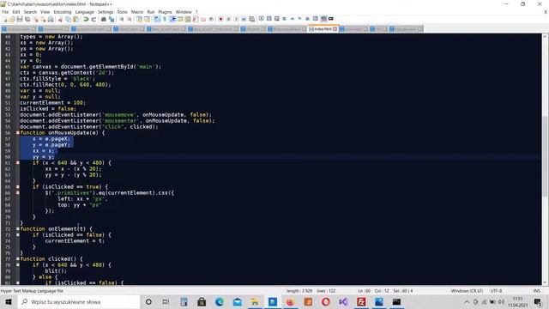Click the Zoom Out toolbar icon
The width and height of the screenshot is (549, 309).
pyautogui.click(x=130, y=19)
